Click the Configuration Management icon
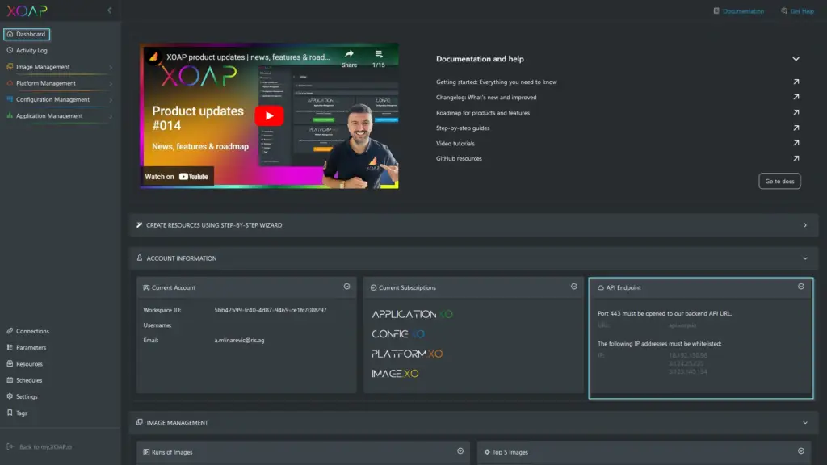Image resolution: width=827 pixels, height=465 pixels. click(10, 99)
